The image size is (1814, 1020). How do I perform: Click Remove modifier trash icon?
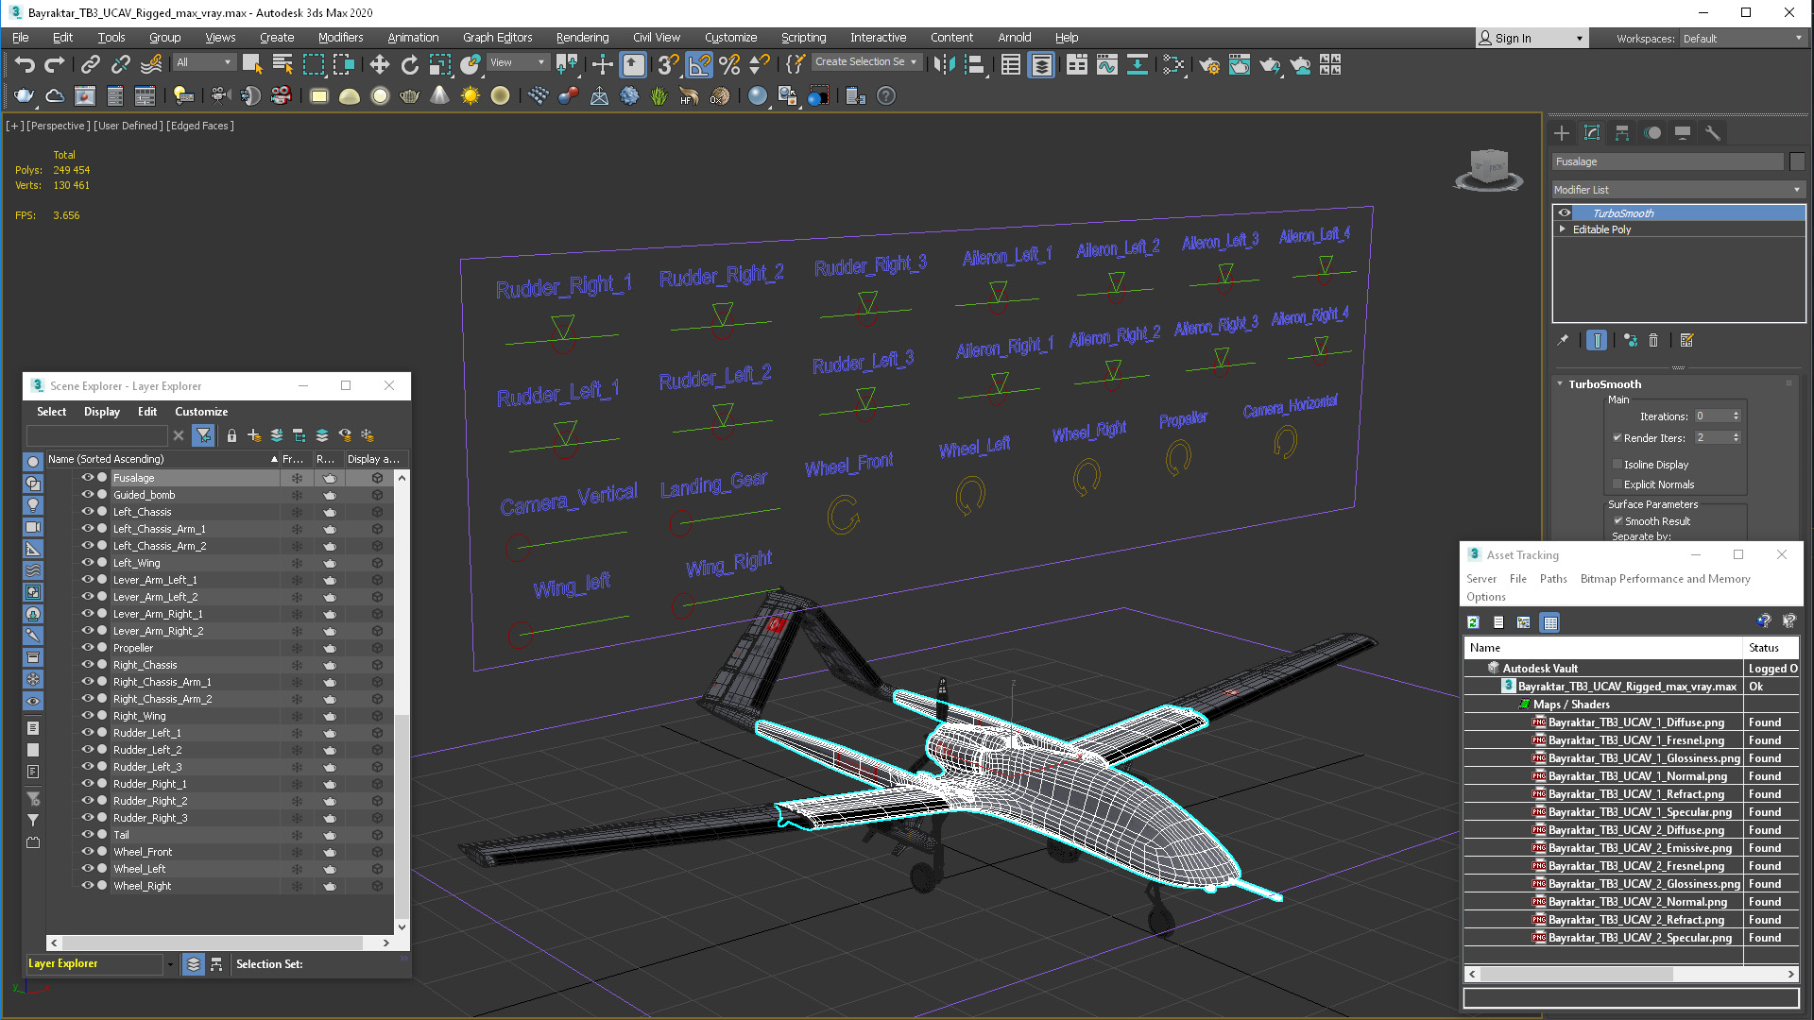coord(1653,340)
